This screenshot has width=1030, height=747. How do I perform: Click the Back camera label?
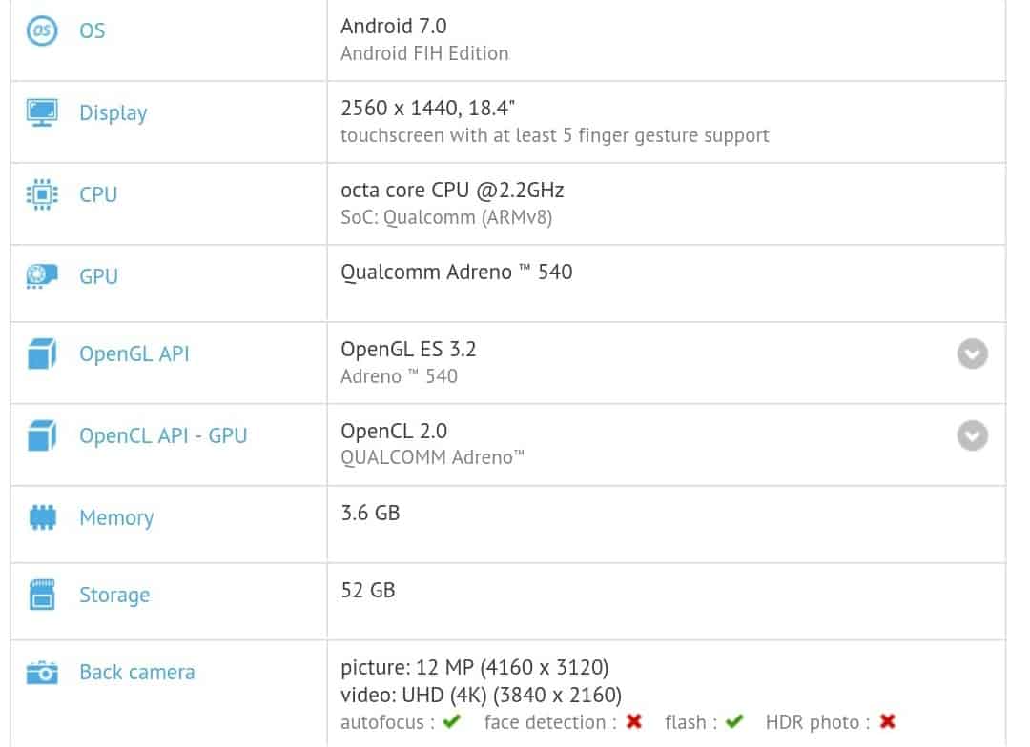[136, 672]
